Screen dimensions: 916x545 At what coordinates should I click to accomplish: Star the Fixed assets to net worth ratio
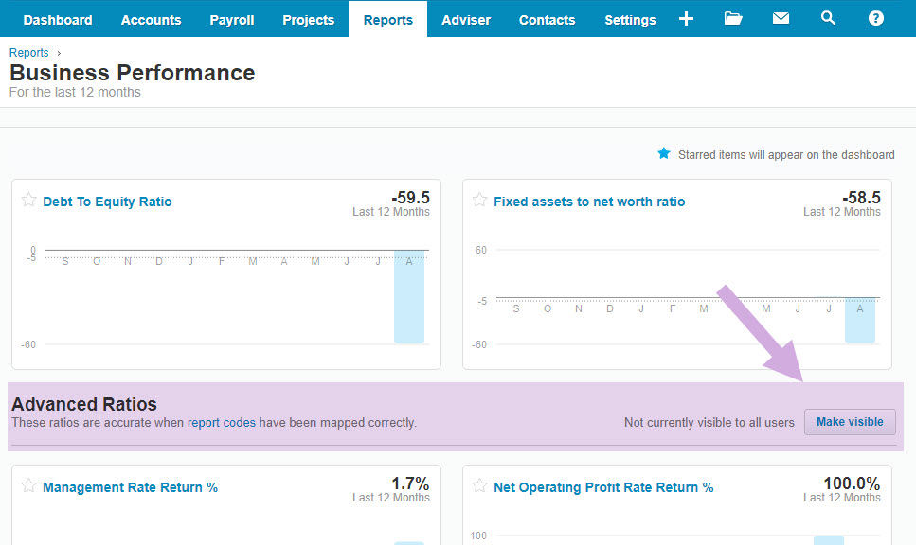[x=479, y=201]
